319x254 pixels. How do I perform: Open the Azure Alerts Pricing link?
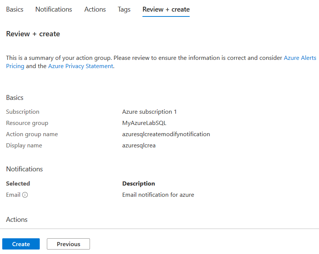coord(300,58)
